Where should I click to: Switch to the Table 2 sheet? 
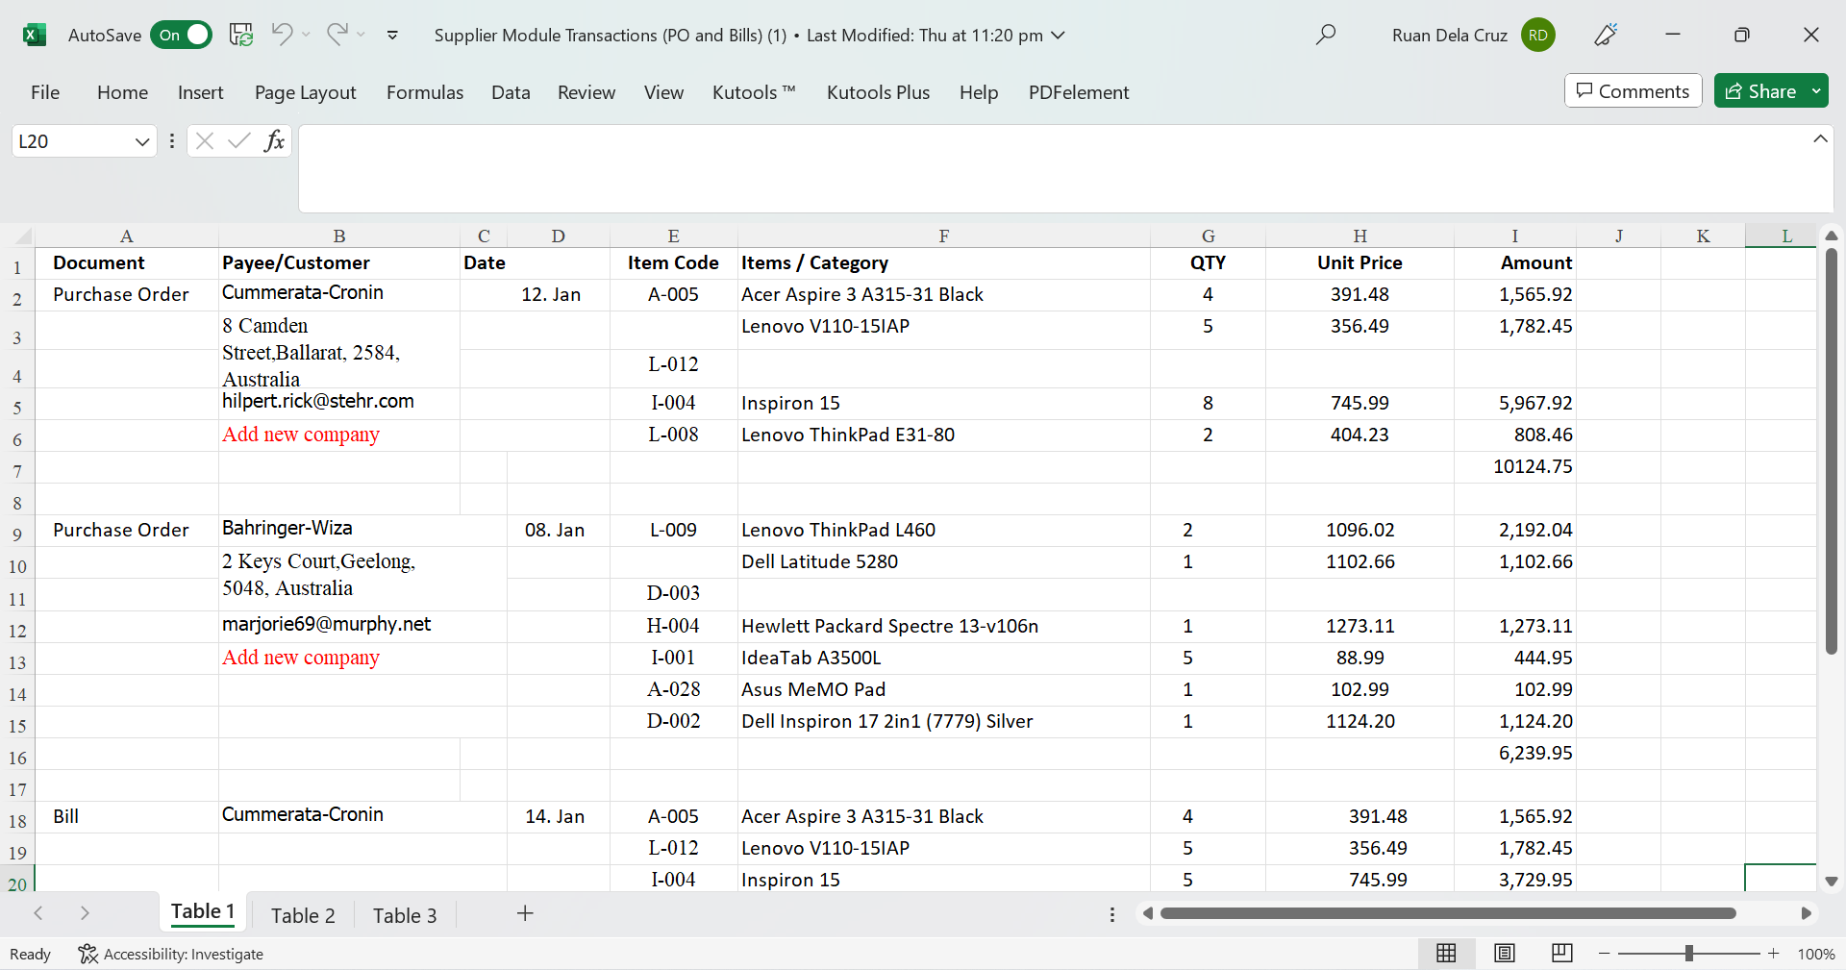pos(303,915)
